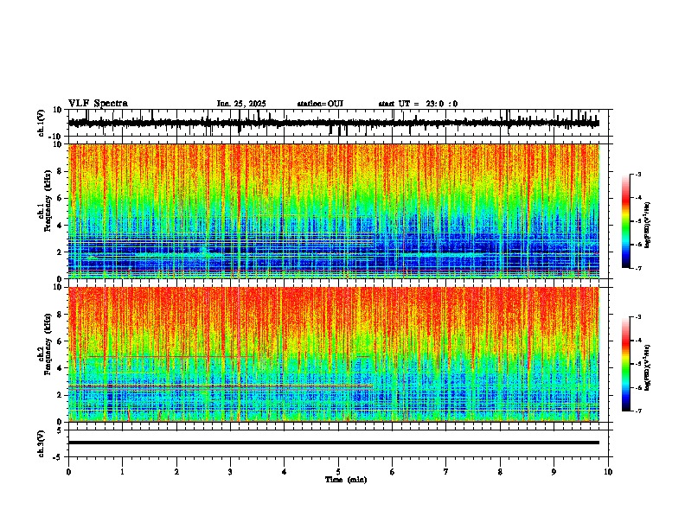This screenshot has height=529, width=685.
Task: Click the ch.1 color scale bar
Action: pyautogui.click(x=626, y=221)
